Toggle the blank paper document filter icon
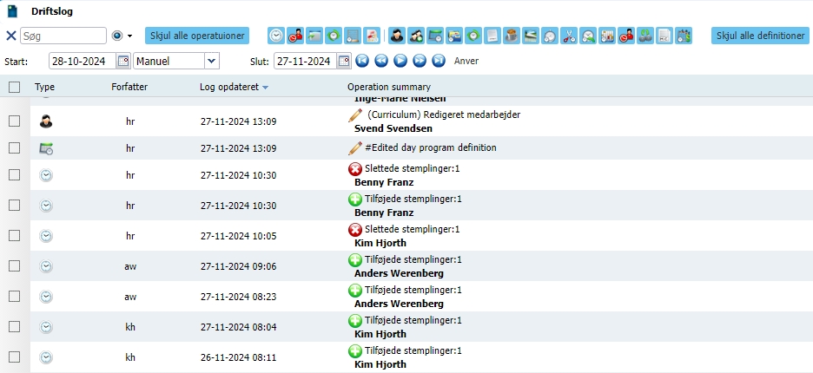This screenshot has width=813, height=373. [492, 36]
